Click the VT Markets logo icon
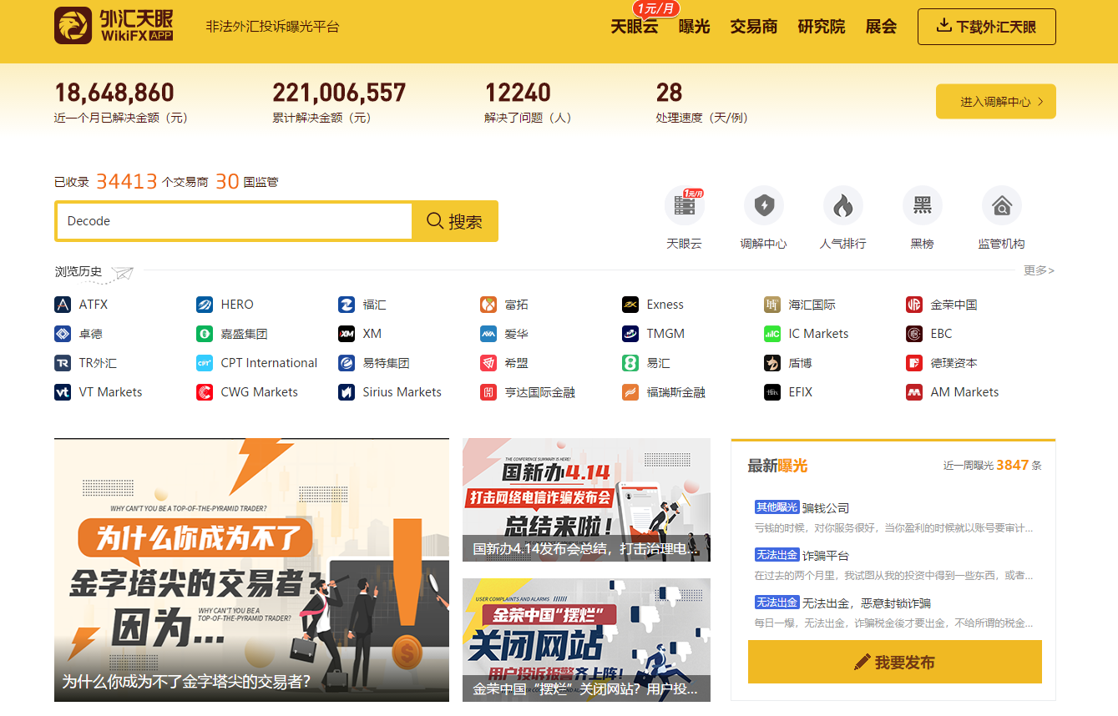 [63, 392]
